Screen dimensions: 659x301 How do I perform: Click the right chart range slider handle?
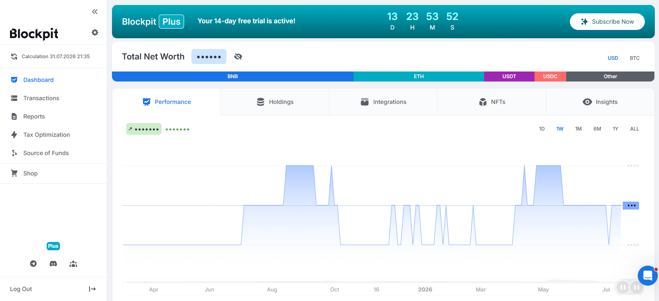pos(636,287)
